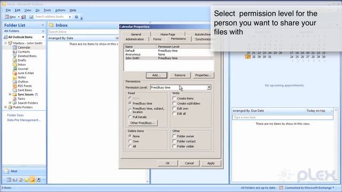This screenshot has height=192, width=342.
Task: Switch to the Home Page tab
Action: point(168,34)
